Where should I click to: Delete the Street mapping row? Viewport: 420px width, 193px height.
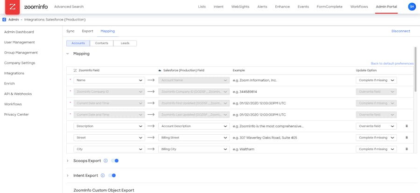point(406,138)
